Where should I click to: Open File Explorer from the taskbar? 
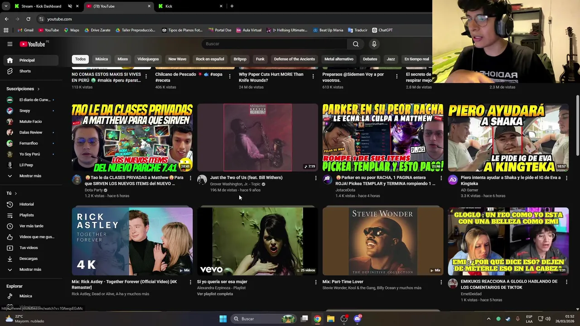coord(331,319)
